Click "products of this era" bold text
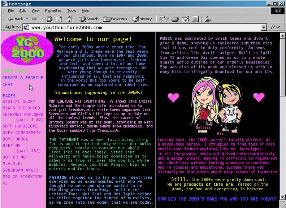This screenshot has width=286, height=208. click(x=208, y=184)
